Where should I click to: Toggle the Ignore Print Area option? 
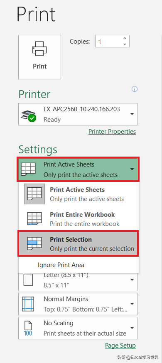tap(61, 265)
